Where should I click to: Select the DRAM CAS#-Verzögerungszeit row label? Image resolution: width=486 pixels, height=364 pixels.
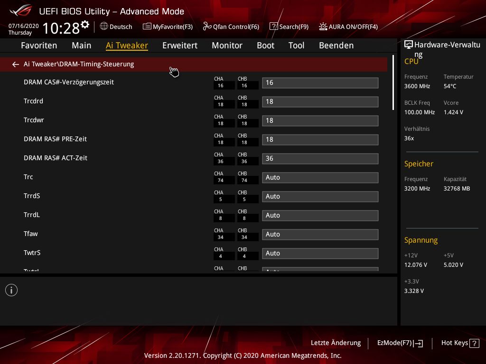(x=69, y=82)
